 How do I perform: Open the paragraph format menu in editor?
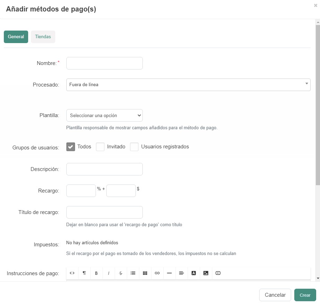click(84, 273)
